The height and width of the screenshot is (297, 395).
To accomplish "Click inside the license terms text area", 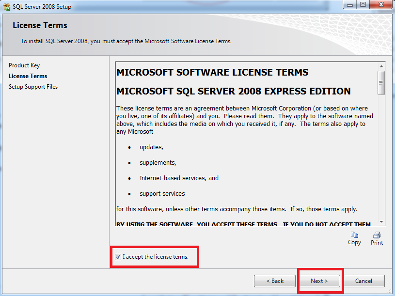I will [242, 145].
